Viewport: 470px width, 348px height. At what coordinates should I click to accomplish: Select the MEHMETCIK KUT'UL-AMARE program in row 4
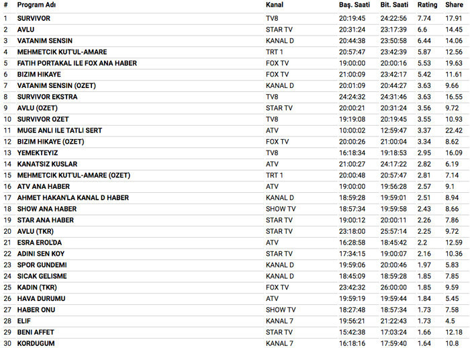click(62, 52)
